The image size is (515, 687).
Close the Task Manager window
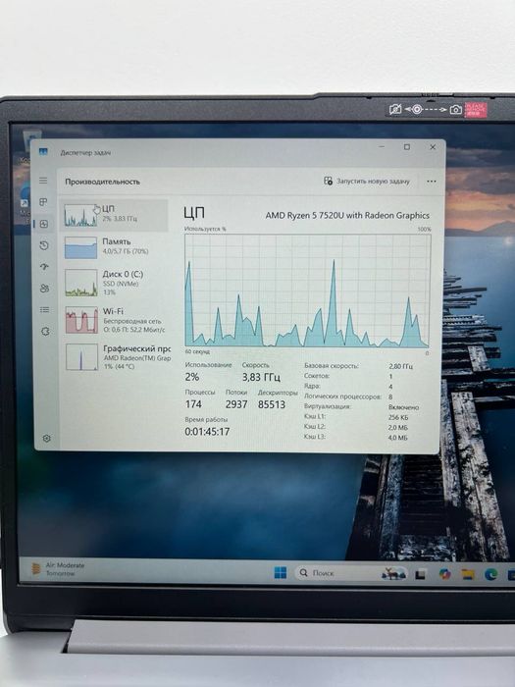(x=433, y=147)
